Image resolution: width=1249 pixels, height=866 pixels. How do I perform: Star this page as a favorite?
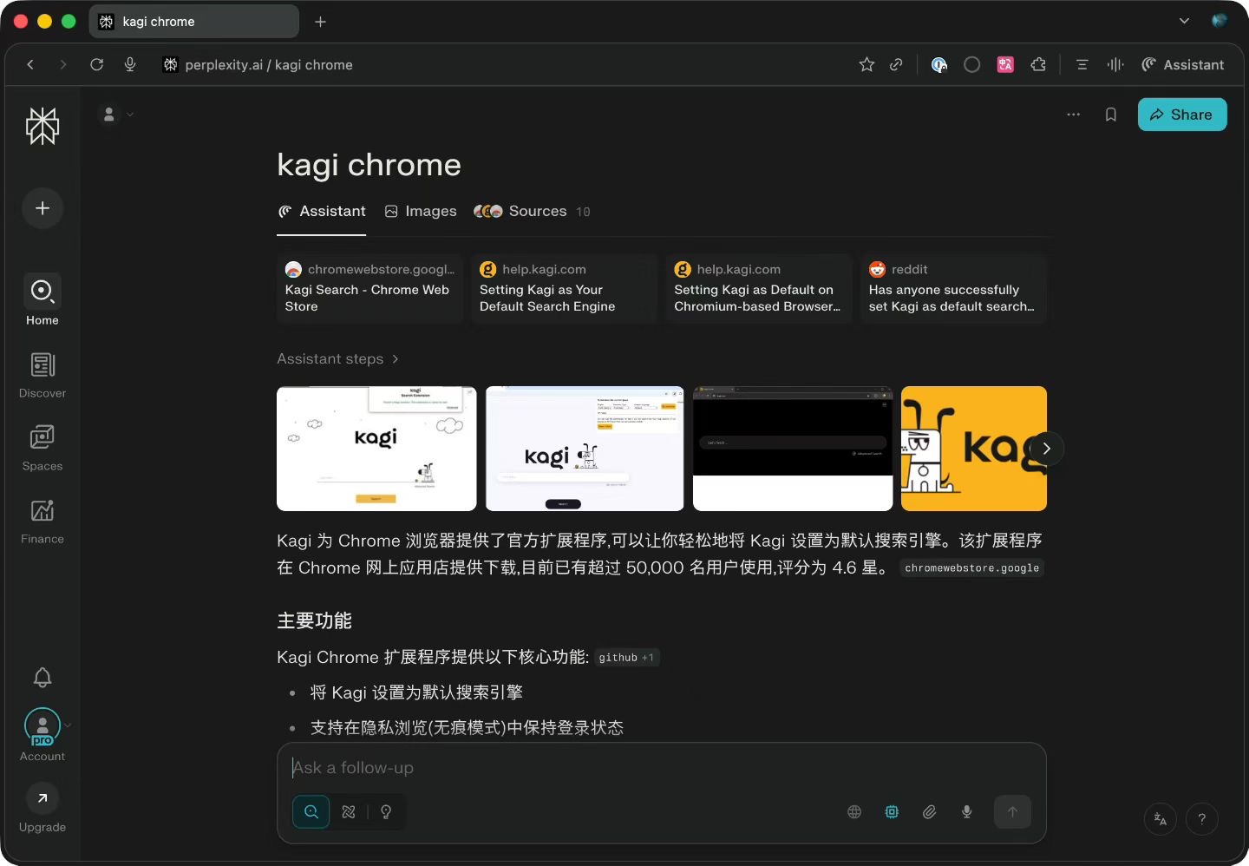[866, 64]
